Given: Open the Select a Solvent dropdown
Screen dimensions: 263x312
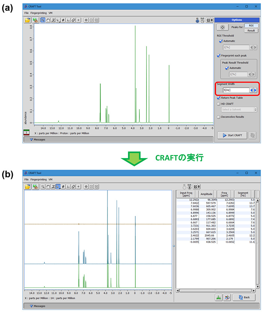Looking at the screenshot, I should (239, 109).
